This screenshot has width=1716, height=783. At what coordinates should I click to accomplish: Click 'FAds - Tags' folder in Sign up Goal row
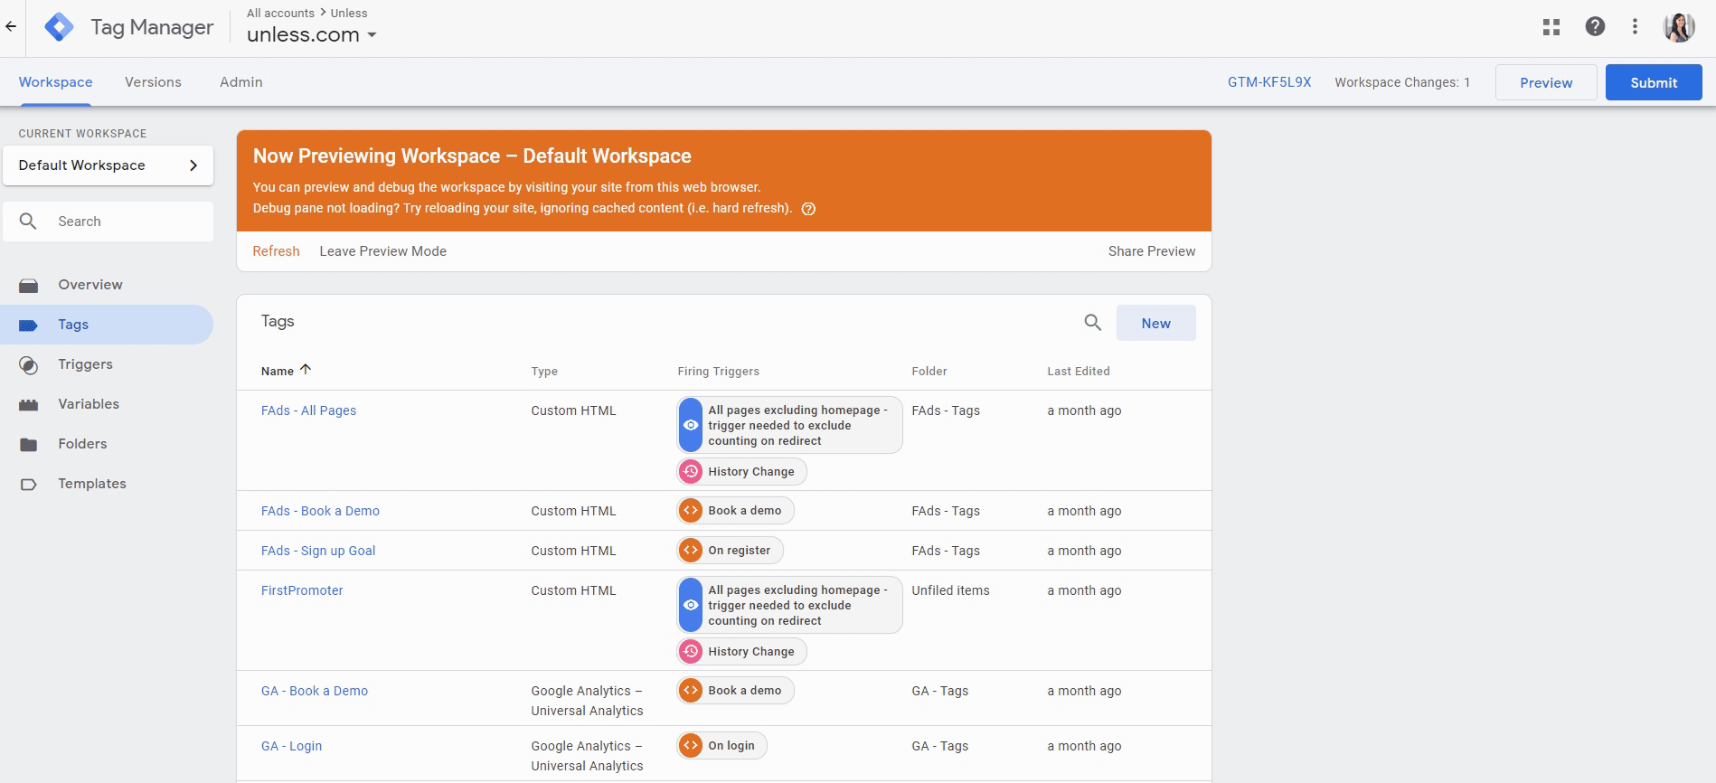pyautogui.click(x=946, y=551)
